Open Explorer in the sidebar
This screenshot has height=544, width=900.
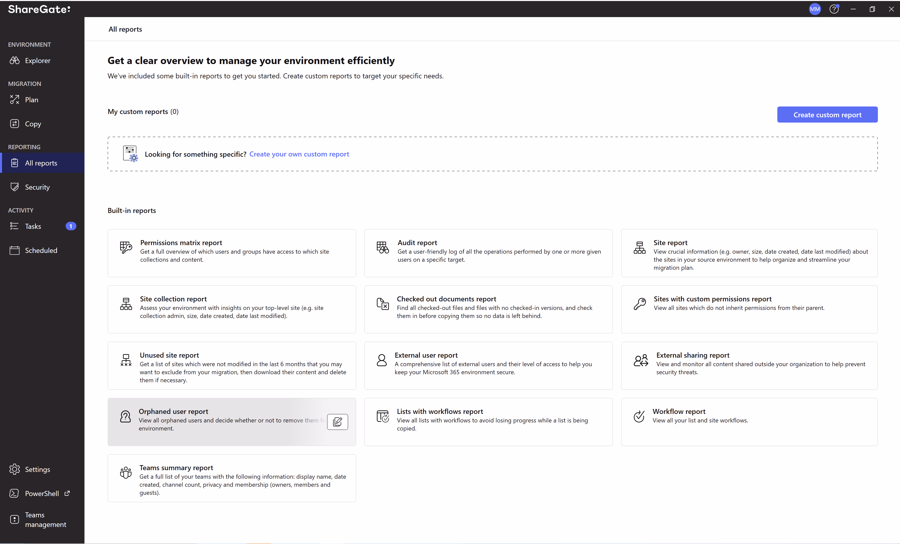click(x=37, y=61)
